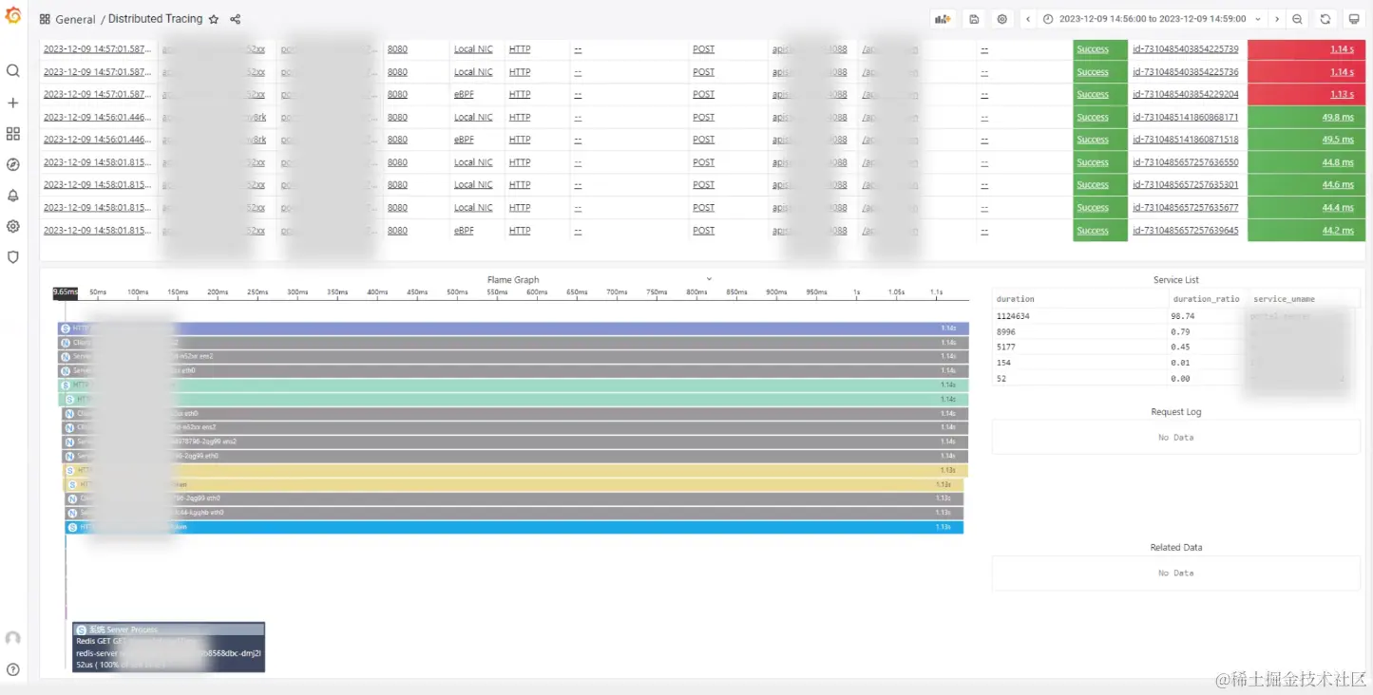Enable kiosk mode via the TV icon
1373x695 pixels.
click(x=1354, y=18)
